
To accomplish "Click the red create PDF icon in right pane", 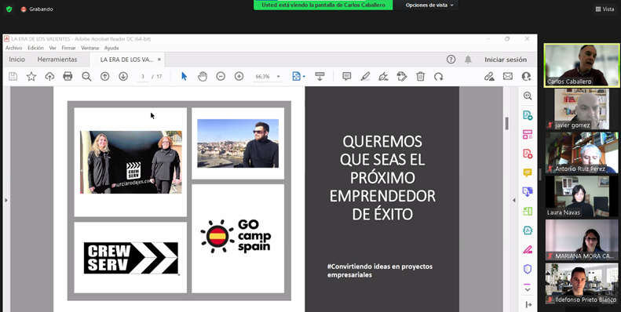I will click(x=528, y=154).
